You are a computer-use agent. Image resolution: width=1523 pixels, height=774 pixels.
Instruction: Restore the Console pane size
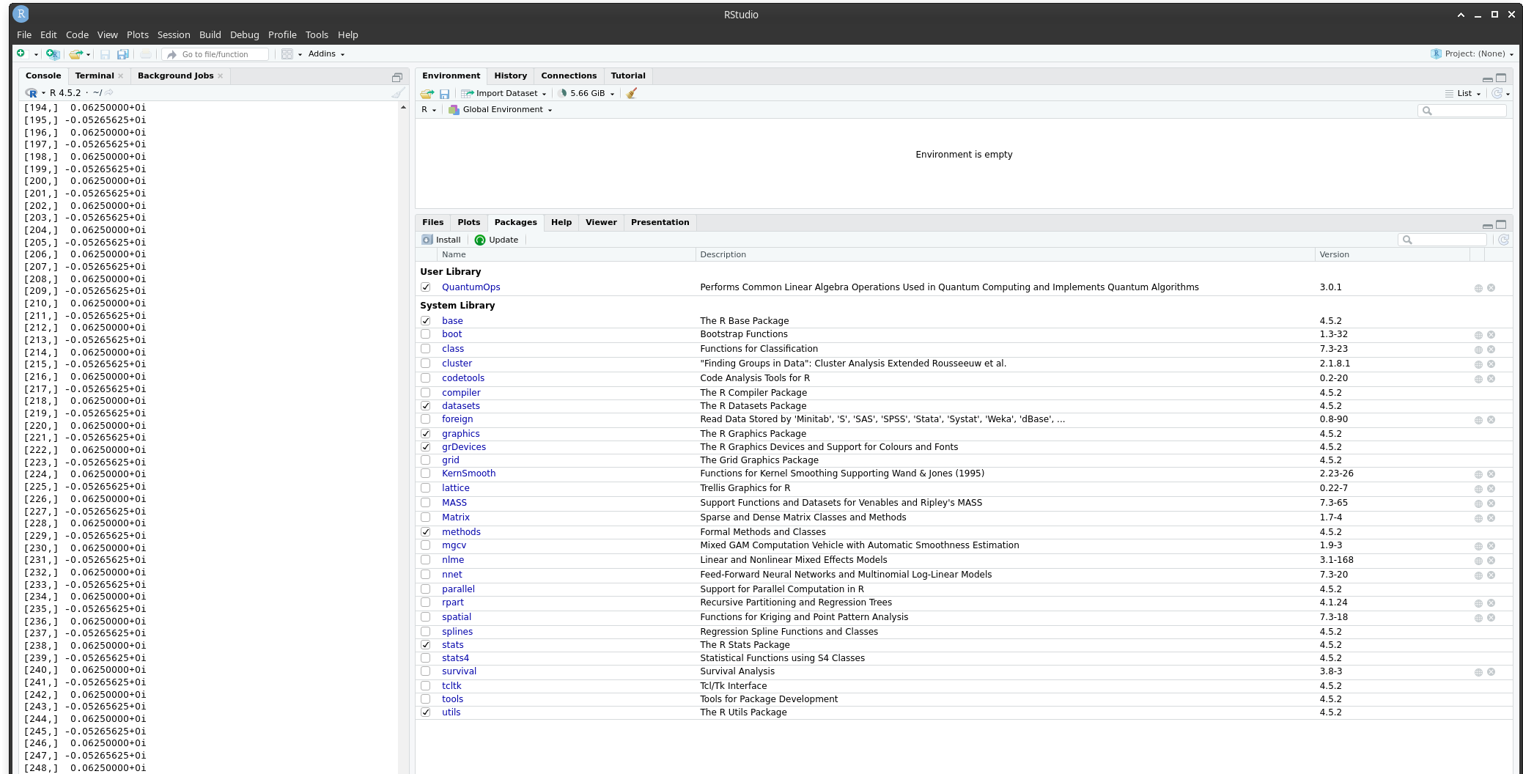point(397,77)
